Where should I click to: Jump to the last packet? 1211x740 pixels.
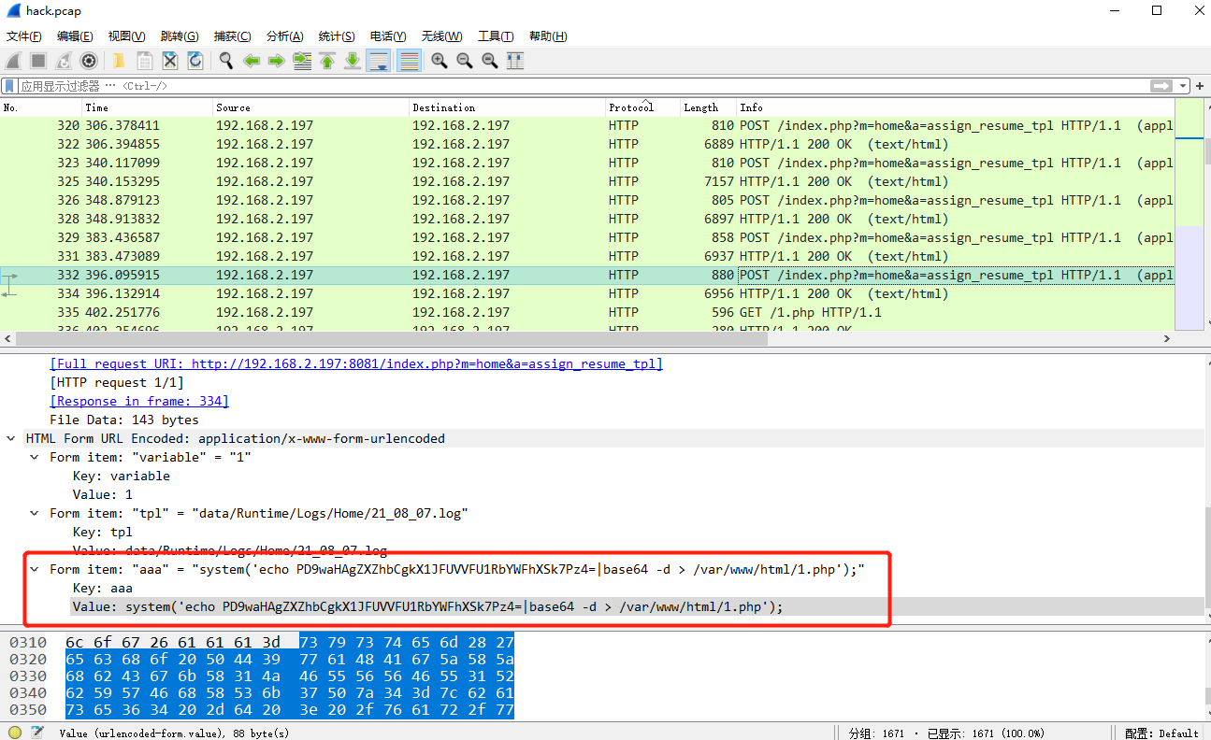(353, 61)
